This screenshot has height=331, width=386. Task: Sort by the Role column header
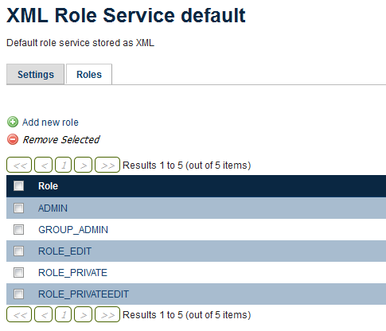pyautogui.click(x=48, y=186)
